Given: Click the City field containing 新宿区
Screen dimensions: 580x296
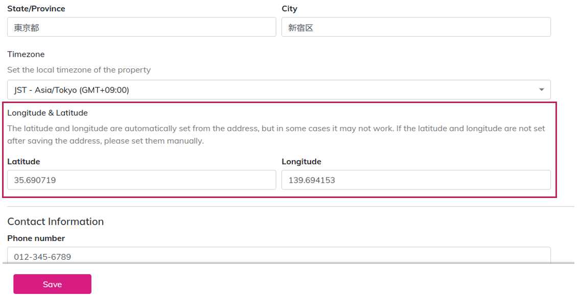Looking at the screenshot, I should pos(415,28).
